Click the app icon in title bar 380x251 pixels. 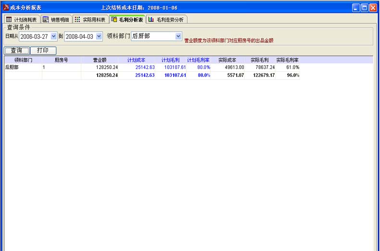pyautogui.click(x=6, y=8)
